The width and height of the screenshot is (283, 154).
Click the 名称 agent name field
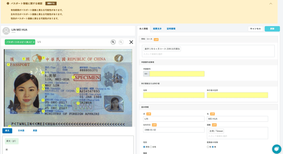(x=174, y=95)
